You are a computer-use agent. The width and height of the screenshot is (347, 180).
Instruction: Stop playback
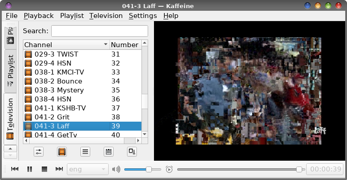[44, 169]
